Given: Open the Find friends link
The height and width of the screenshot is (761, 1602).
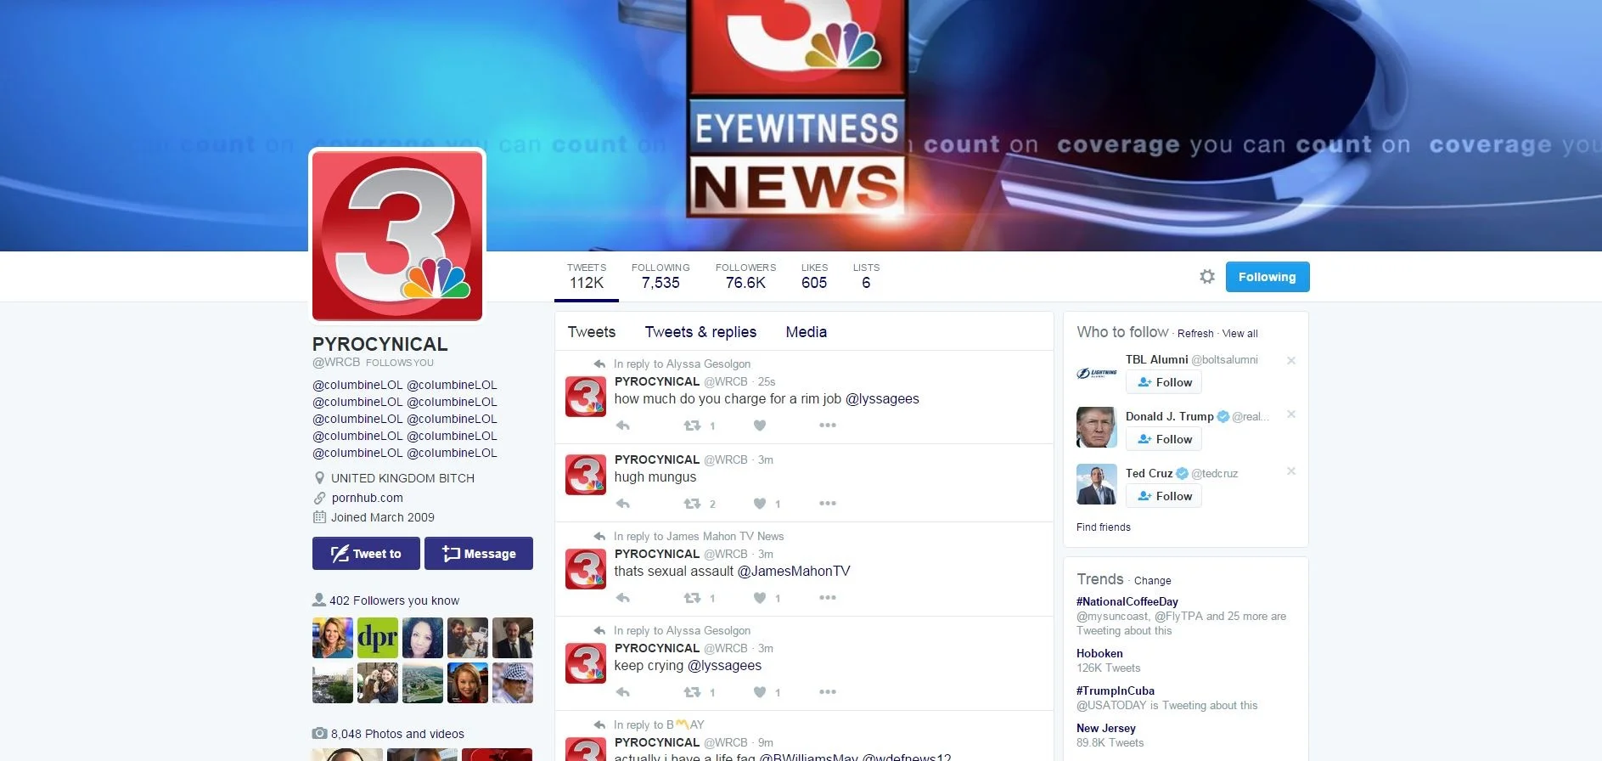Looking at the screenshot, I should (1103, 527).
